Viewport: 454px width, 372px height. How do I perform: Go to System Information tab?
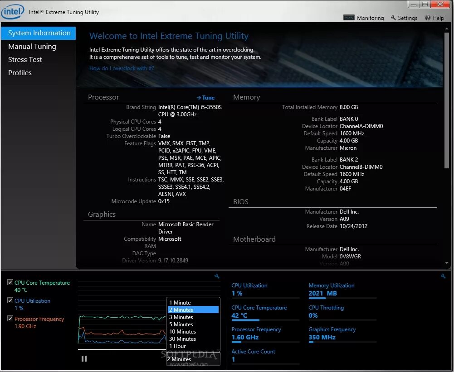pos(39,33)
